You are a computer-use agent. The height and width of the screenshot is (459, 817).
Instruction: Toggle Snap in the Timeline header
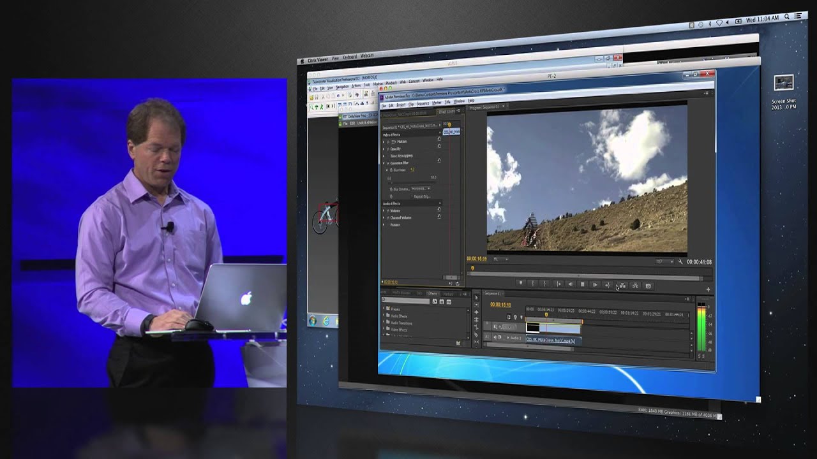pos(509,317)
